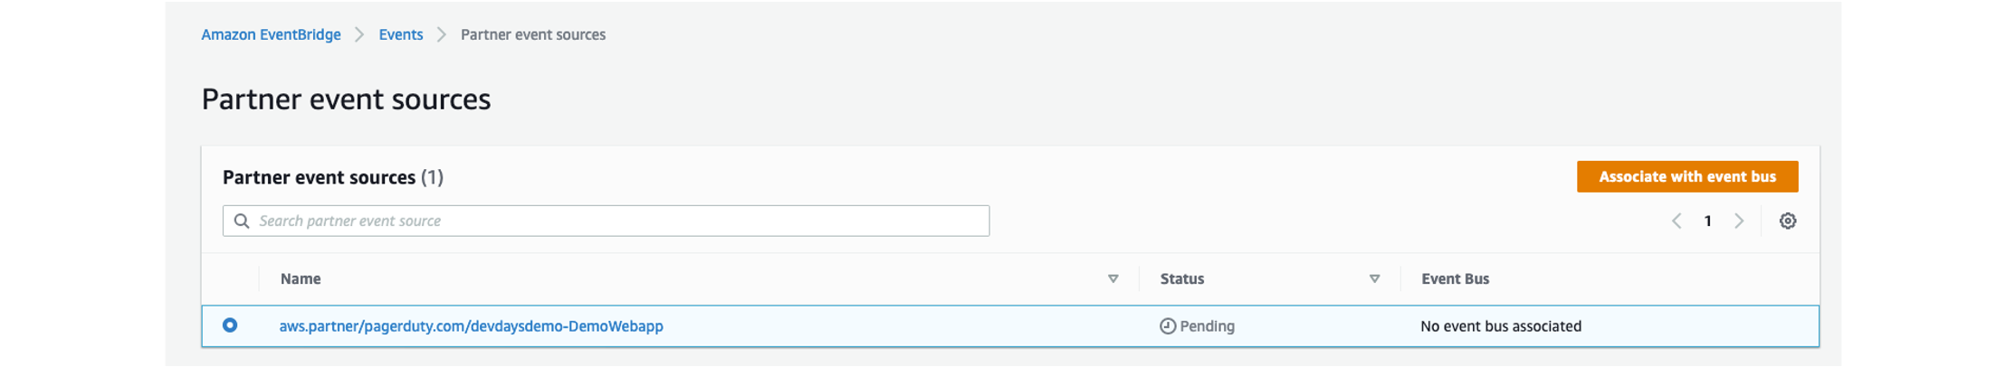Select page number 1 in pagination
Viewport: 2006px width, 367px height.
tap(1707, 221)
